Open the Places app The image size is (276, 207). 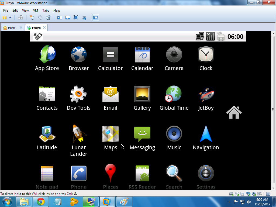[x=110, y=177]
